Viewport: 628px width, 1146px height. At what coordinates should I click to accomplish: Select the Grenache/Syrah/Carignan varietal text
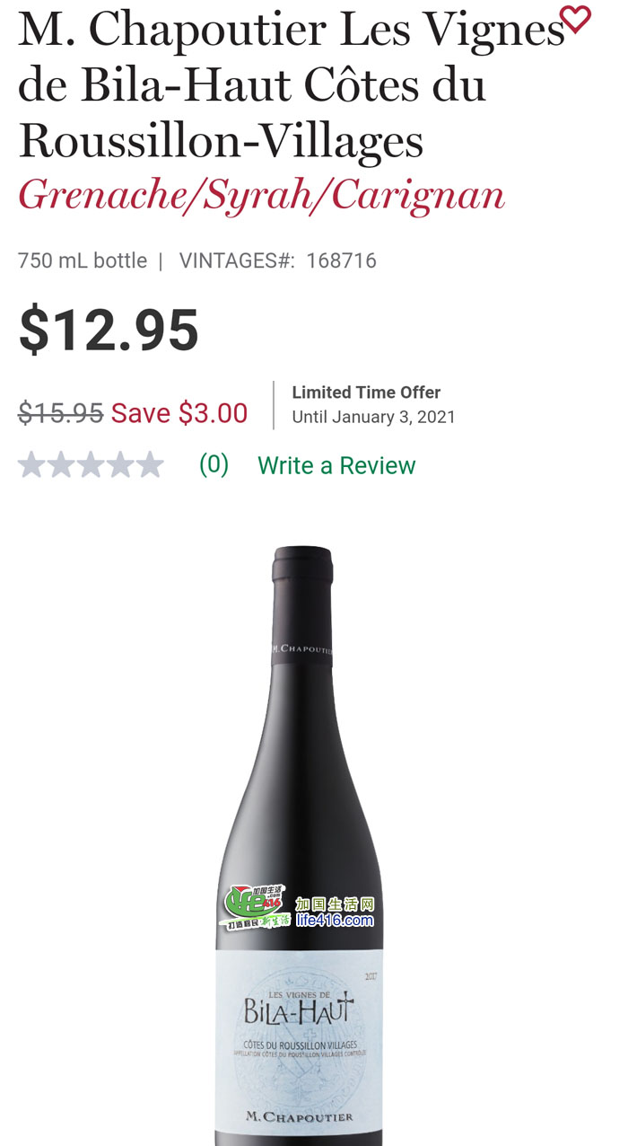point(262,195)
